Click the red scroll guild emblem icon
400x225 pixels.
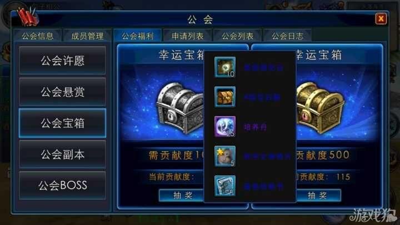click(28, 16)
